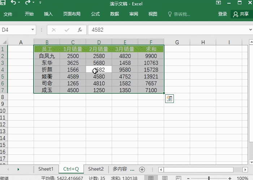Click the zoom slider handle
This screenshot has height=180, width=253.
coord(209,178)
